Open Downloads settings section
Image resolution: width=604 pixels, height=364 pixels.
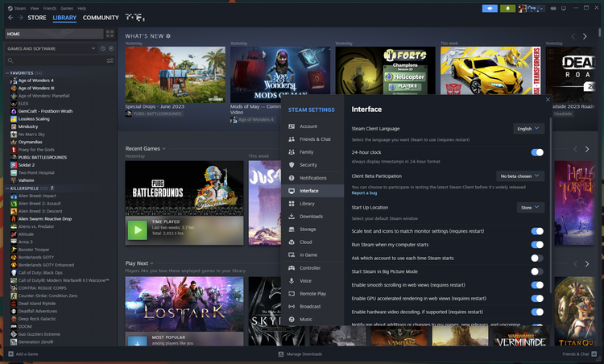tap(312, 217)
